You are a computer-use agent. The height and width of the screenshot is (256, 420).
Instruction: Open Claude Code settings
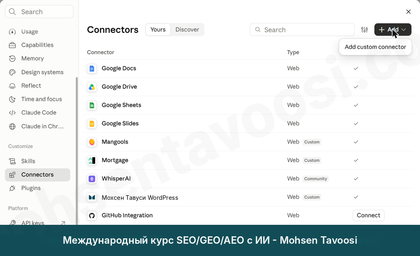point(37,113)
